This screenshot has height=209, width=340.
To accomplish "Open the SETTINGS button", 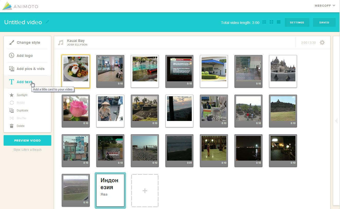I will tap(297, 22).
